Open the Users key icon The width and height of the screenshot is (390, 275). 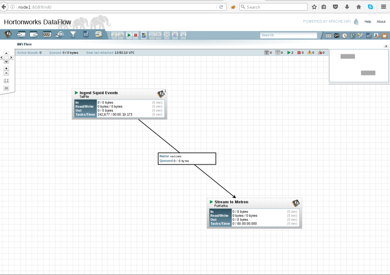tap(377, 36)
